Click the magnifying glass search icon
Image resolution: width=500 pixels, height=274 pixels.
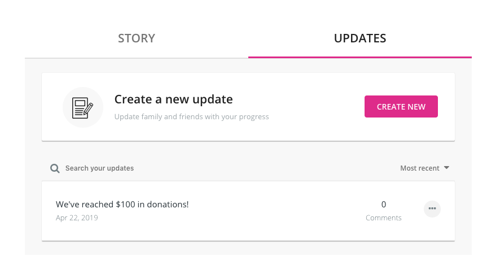55,168
